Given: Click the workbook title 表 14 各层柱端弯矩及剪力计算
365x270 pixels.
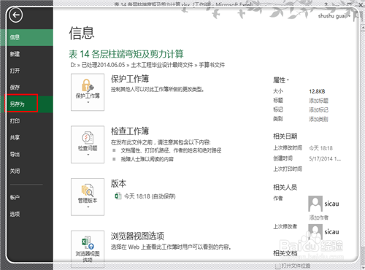Looking at the screenshot, I should point(126,54).
